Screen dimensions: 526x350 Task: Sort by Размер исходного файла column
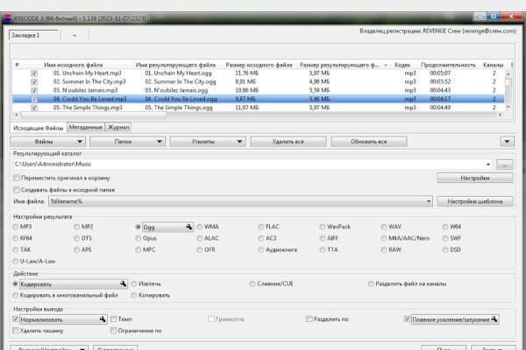tap(259, 65)
